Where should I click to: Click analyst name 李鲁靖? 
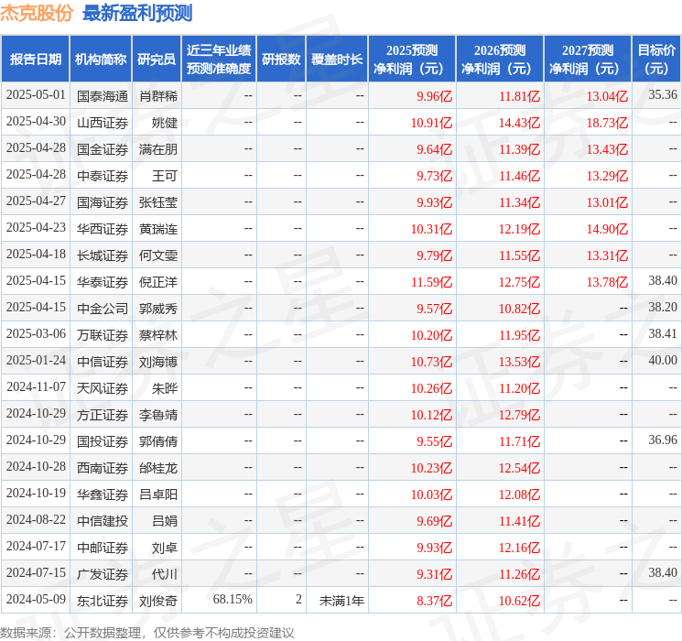coord(158,415)
